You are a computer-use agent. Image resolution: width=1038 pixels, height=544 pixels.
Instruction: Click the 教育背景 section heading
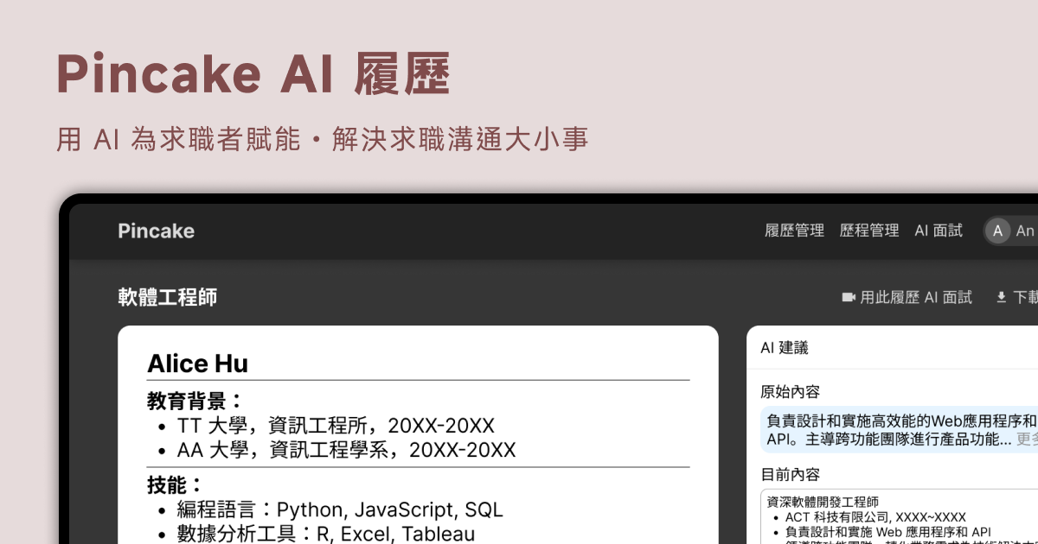point(195,401)
